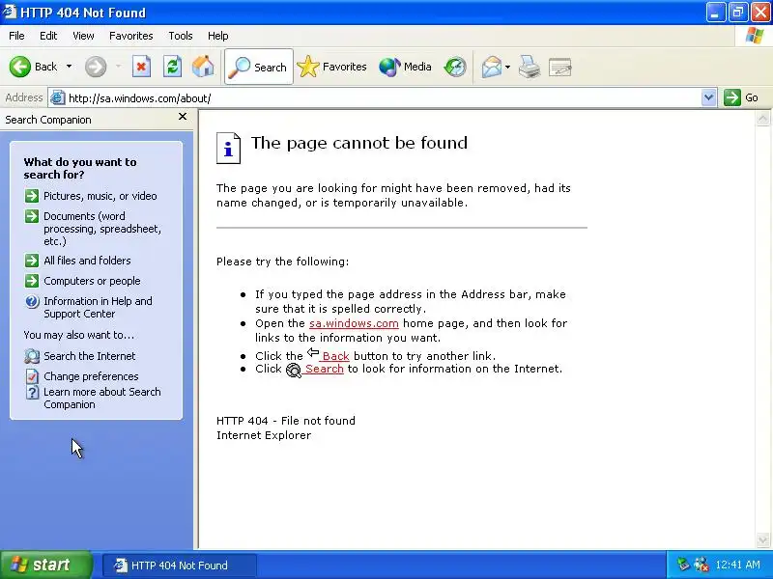Screen dimensions: 773x579
Task: Open the Edit menu
Action: tap(48, 36)
